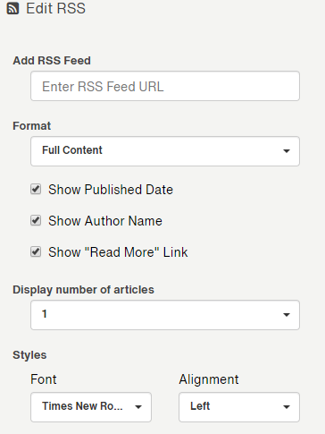Disable the Show "Read More" Link checkbox
Screen dimensions: 325x434
[x=36, y=251]
